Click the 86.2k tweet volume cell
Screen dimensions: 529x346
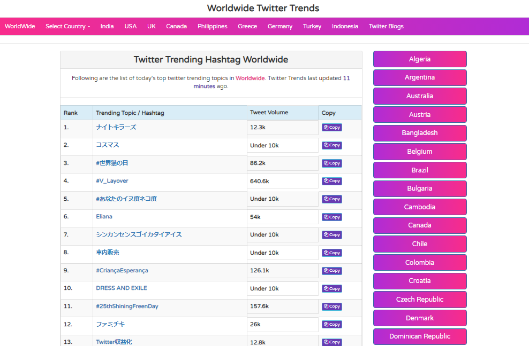(x=283, y=163)
